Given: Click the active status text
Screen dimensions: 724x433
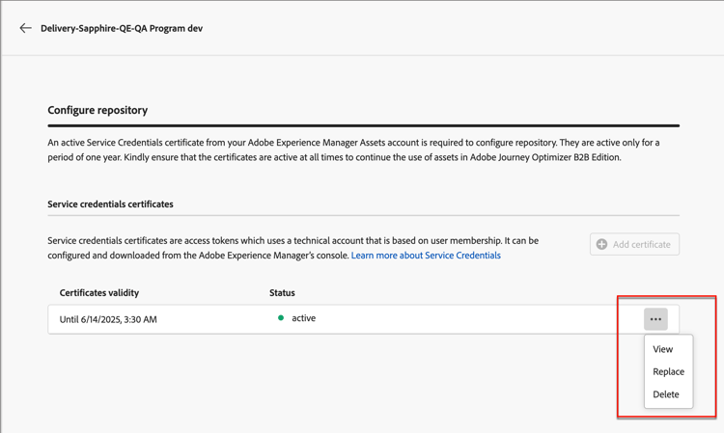Looking at the screenshot, I should coord(303,318).
